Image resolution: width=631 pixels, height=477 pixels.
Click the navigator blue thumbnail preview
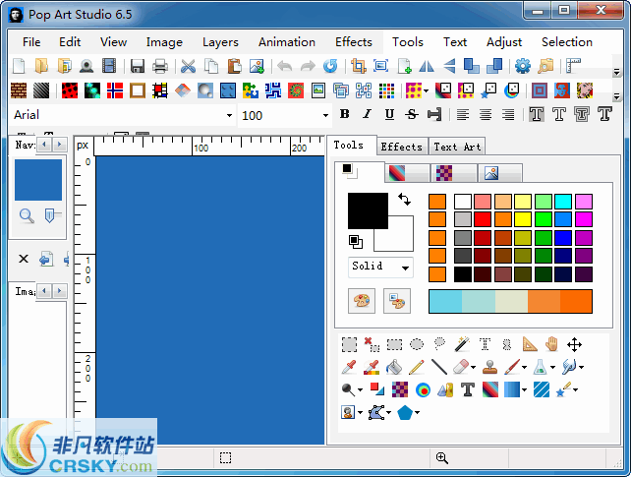coord(38,180)
